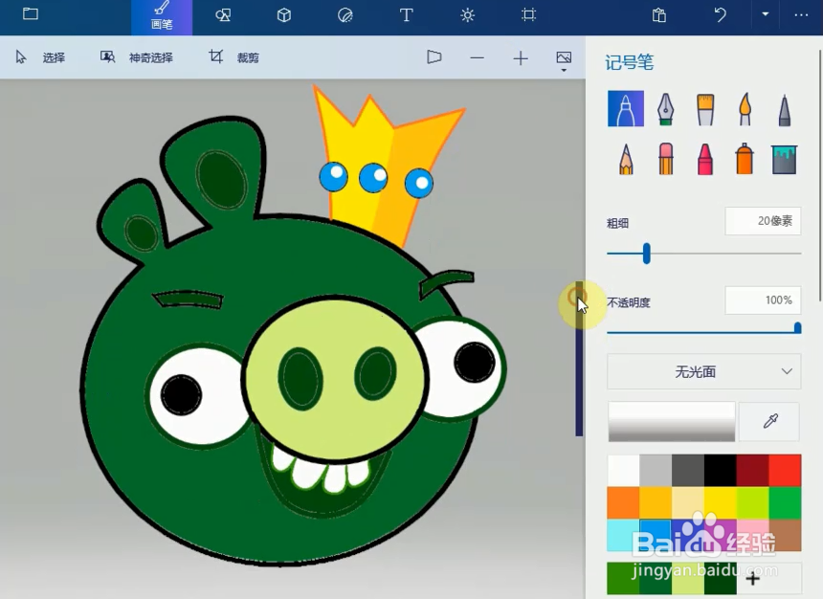Screen dimensions: 823x599
Task: Open the Text tab
Action: pos(407,15)
